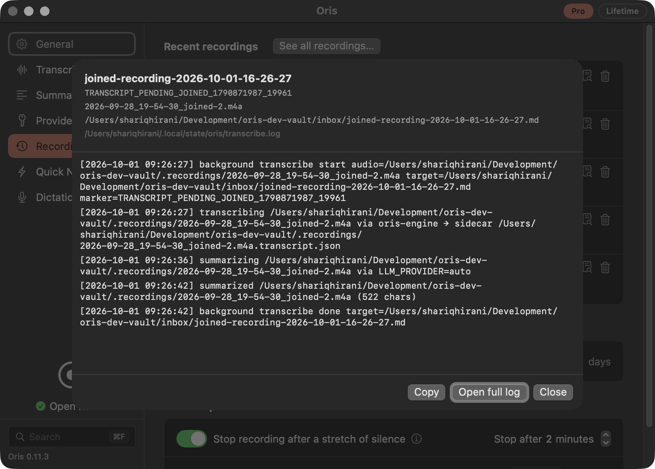Click See all recordings button
This screenshot has width=655, height=469.
pos(326,46)
